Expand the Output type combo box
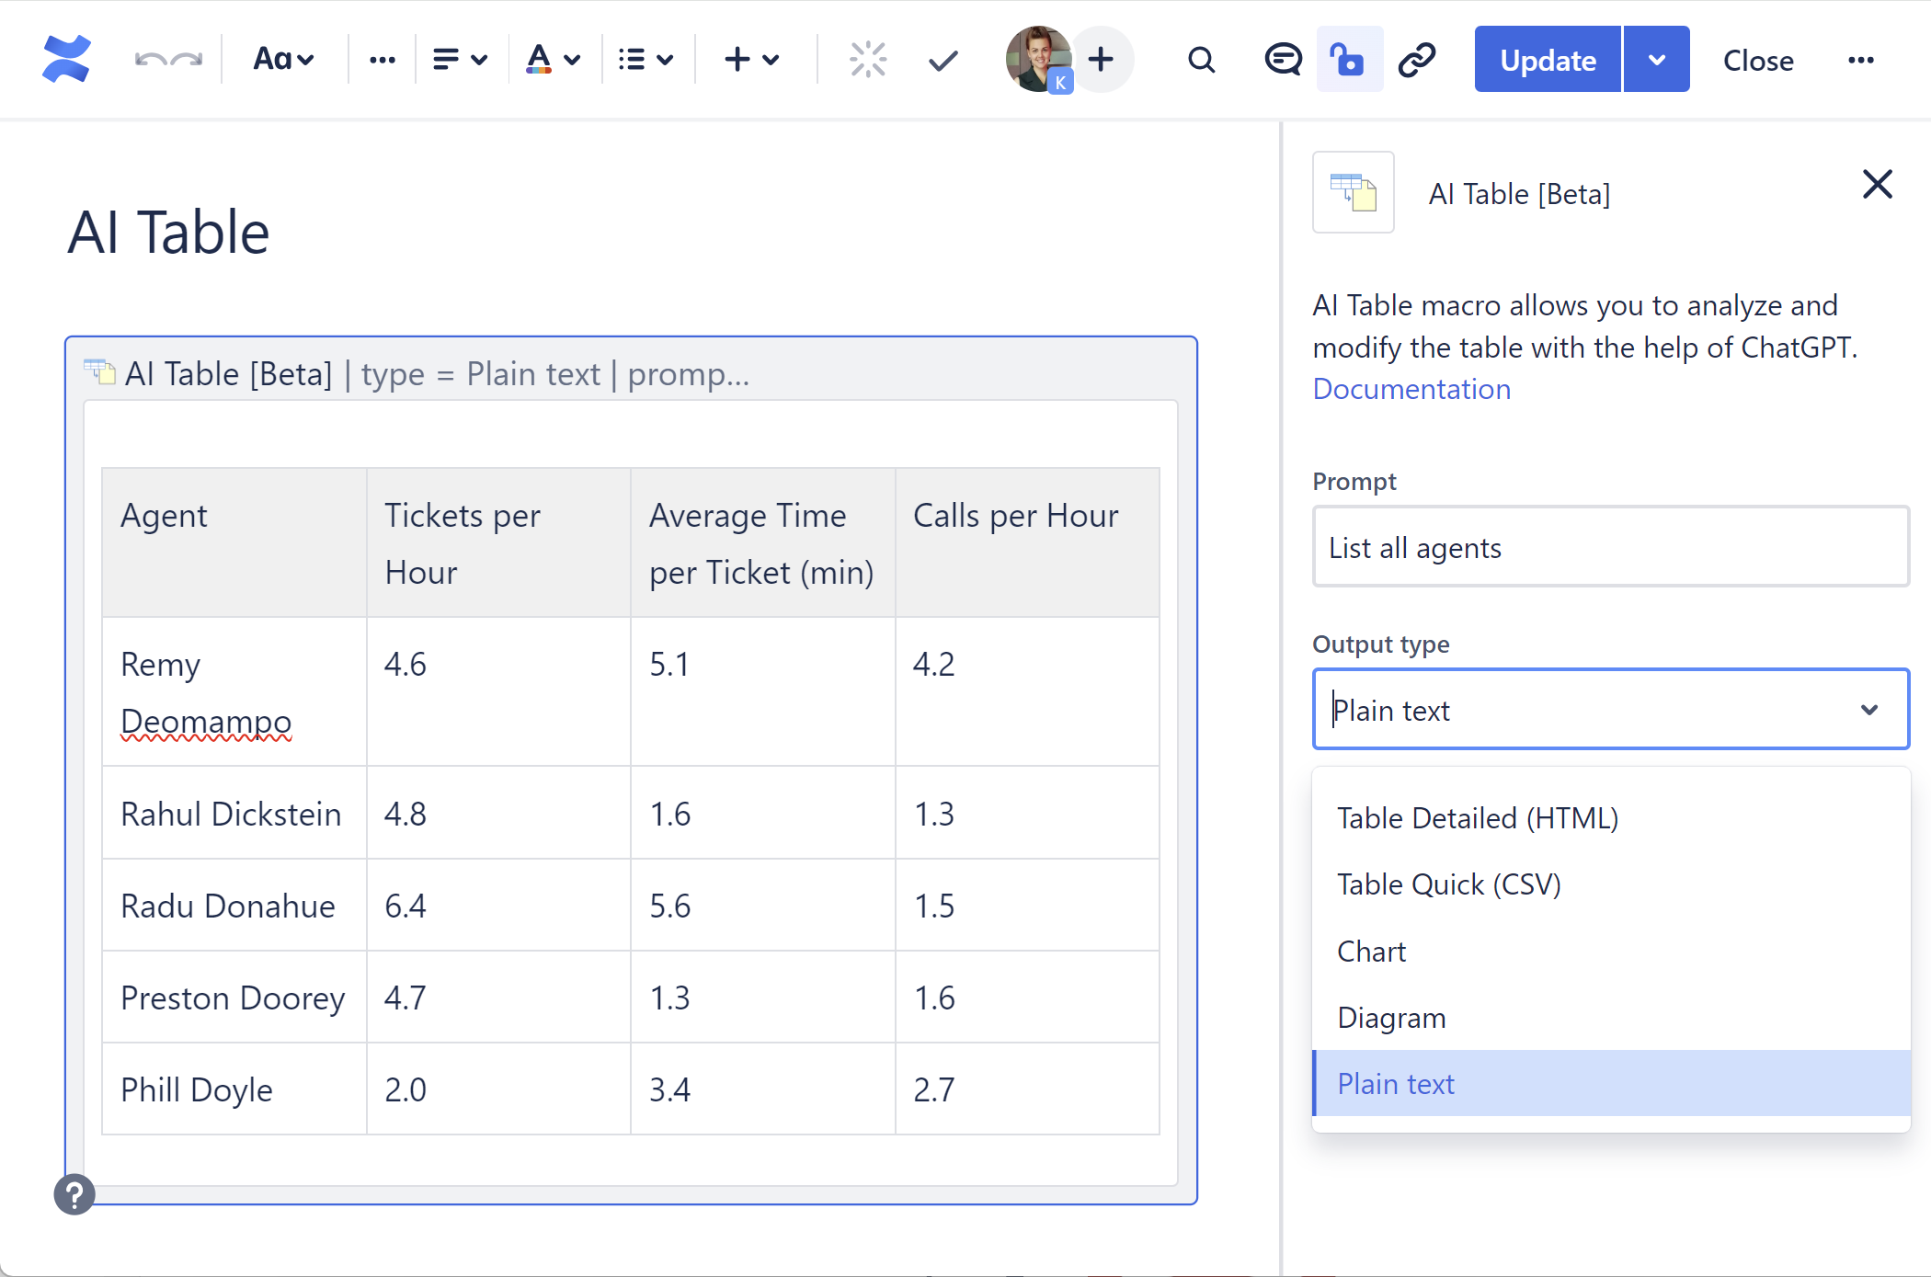Image resolution: width=1931 pixels, height=1277 pixels. pos(1610,710)
